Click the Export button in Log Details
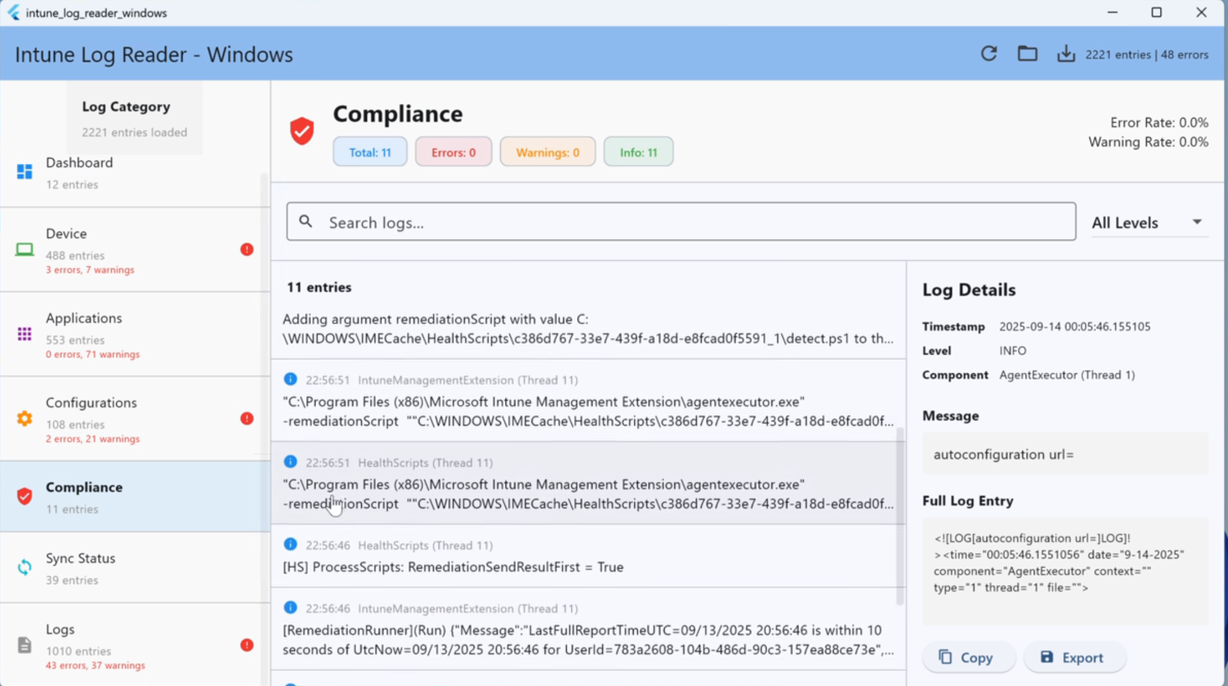Screen dimensions: 1228x686 pyautogui.click(x=1075, y=657)
